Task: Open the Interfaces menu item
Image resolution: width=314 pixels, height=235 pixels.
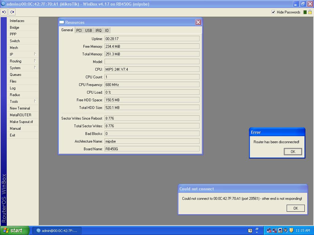Action: (x=23, y=21)
